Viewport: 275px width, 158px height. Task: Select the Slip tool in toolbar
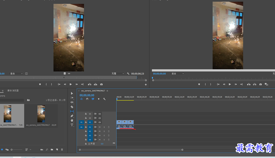click(72, 111)
